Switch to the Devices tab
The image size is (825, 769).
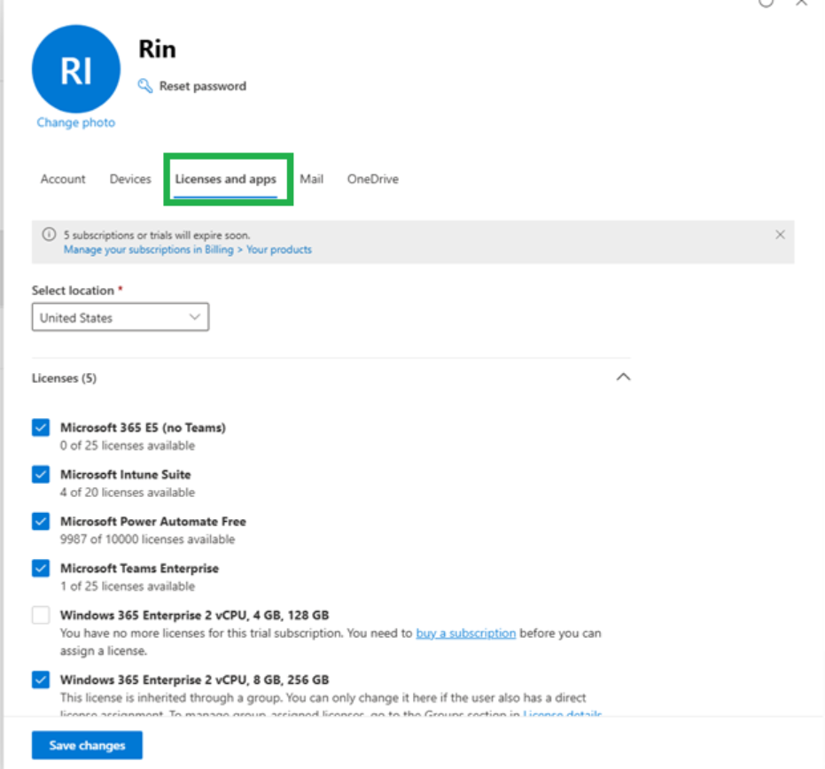coord(130,179)
